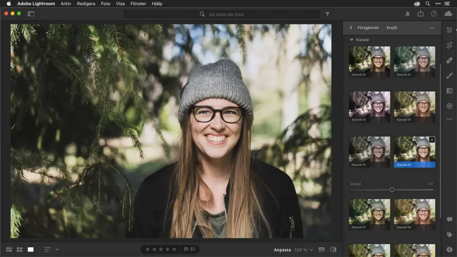This screenshot has width=457, height=257.
Task: Select the Brush tool
Action: 449,76
